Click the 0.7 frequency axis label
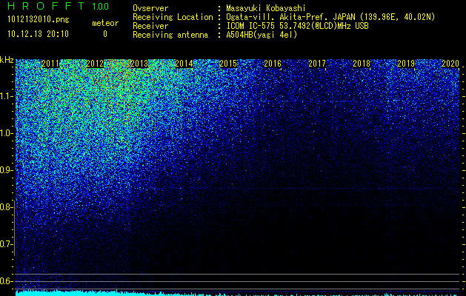 tap(6, 244)
